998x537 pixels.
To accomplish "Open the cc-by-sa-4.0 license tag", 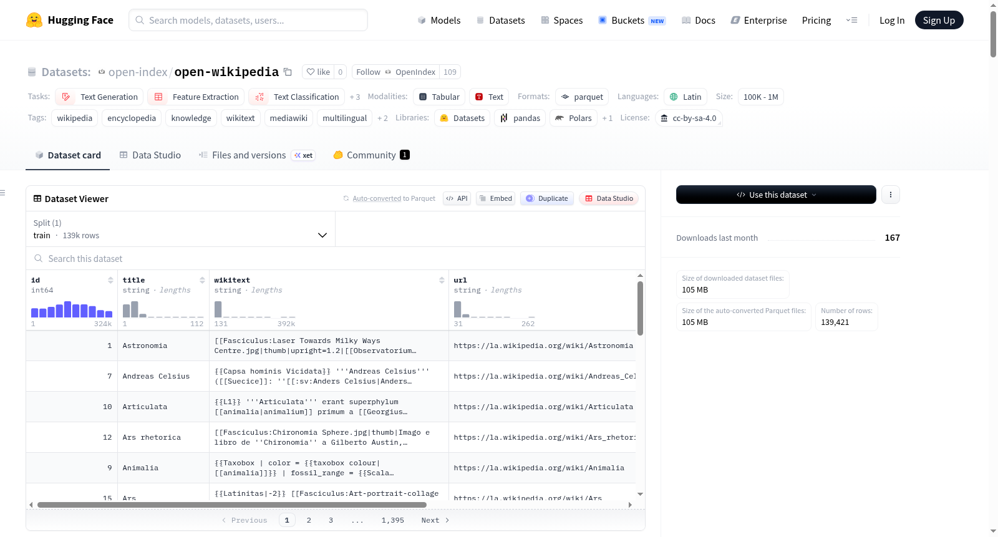I will click(689, 118).
